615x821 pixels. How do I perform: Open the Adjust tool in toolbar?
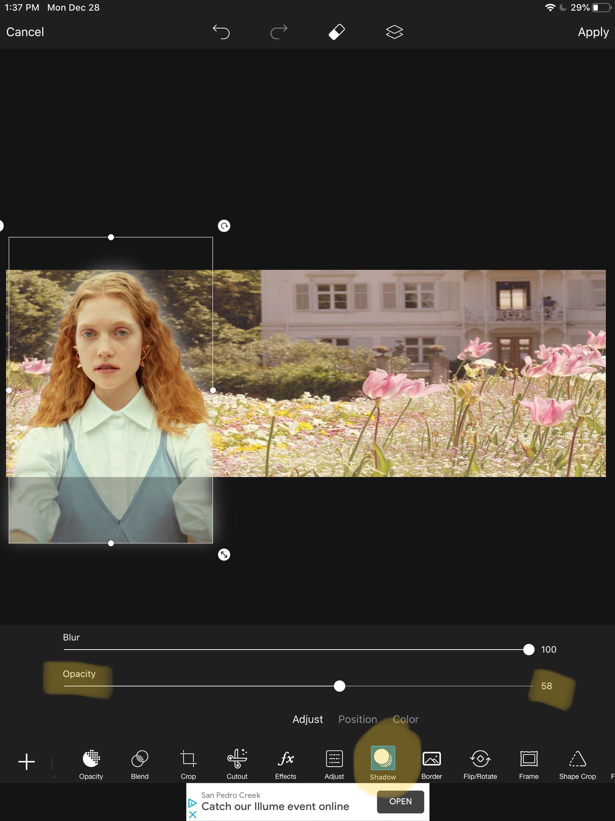[334, 765]
